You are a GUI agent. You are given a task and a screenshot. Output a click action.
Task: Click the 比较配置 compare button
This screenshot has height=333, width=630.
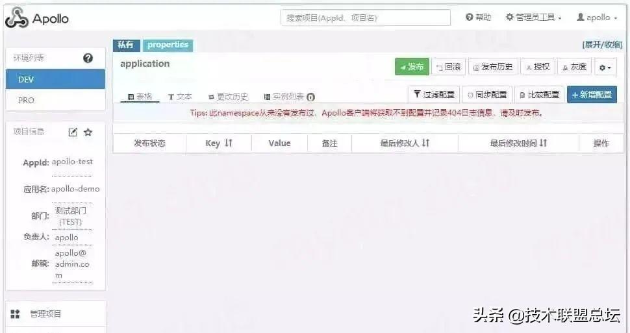pos(539,95)
